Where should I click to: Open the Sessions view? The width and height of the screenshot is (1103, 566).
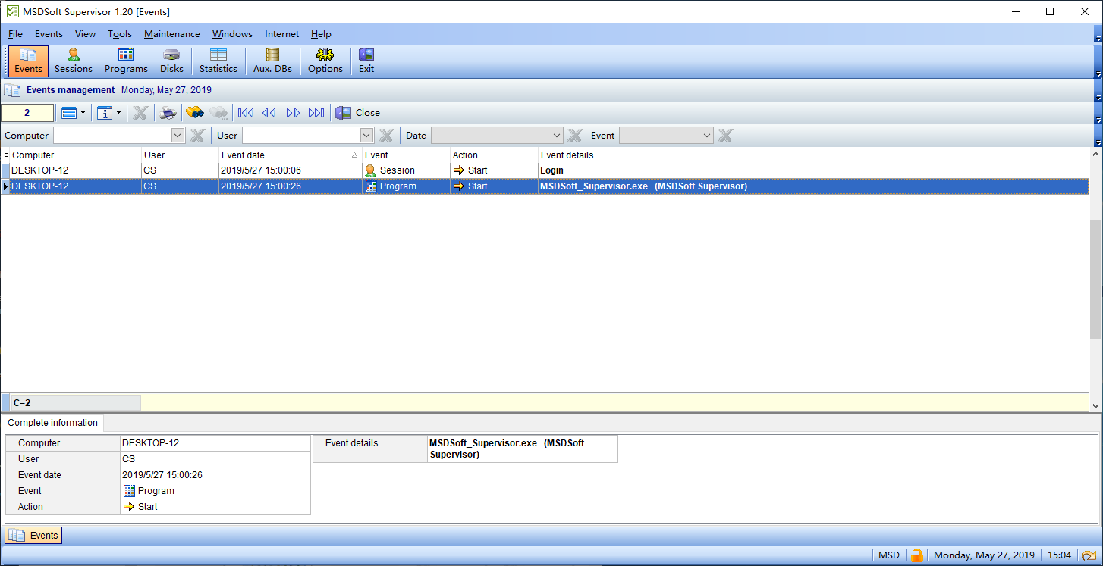74,61
